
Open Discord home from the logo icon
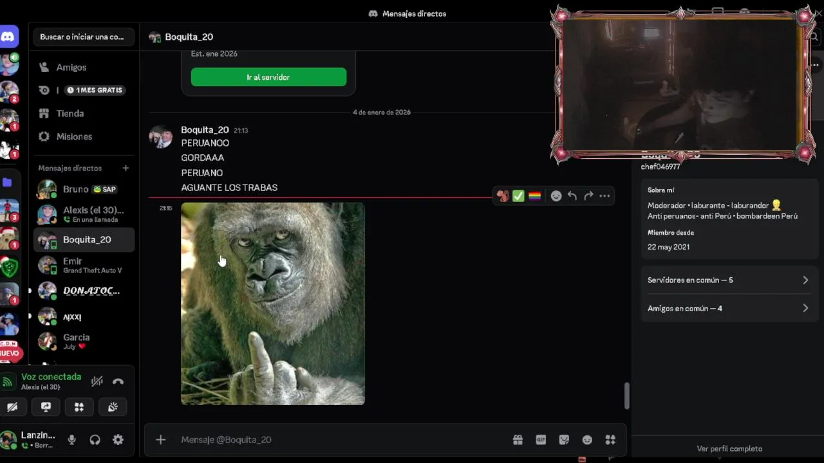tap(8, 37)
